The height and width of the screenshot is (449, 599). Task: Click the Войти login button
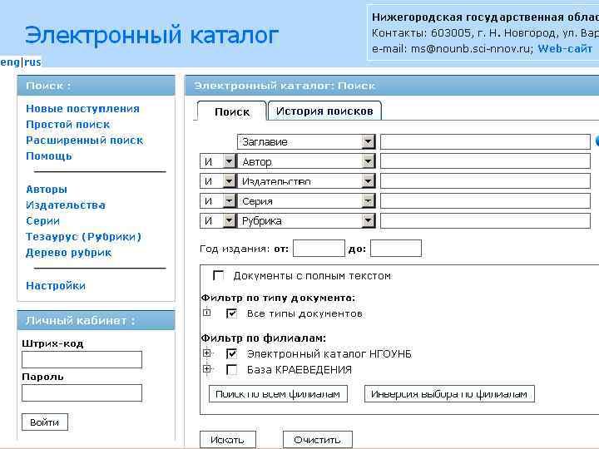[x=45, y=422]
